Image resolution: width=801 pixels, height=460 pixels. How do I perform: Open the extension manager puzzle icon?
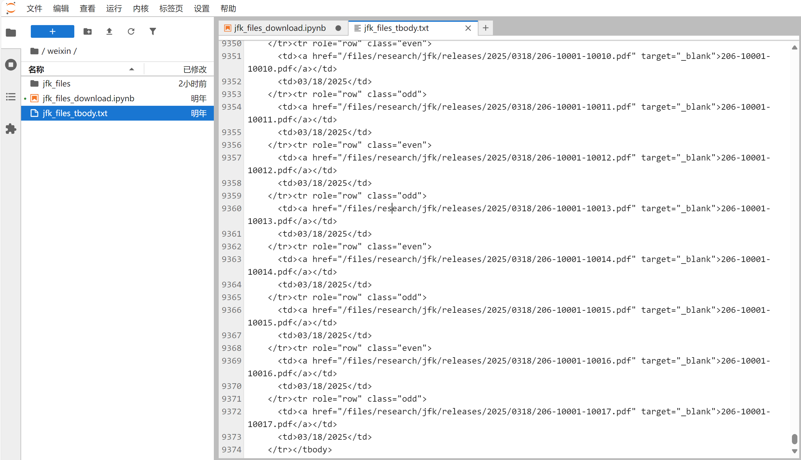pyautogui.click(x=11, y=129)
